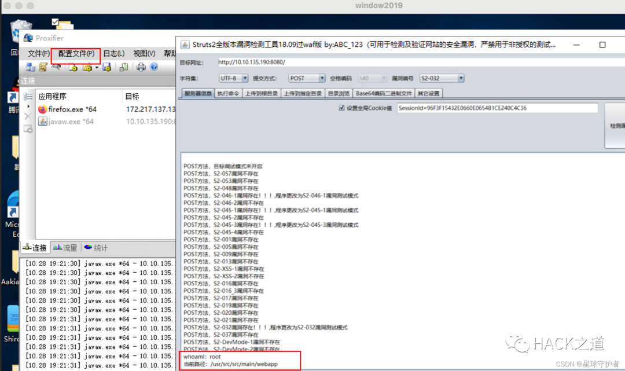The height and width of the screenshot is (371, 625).
Task: Click the save profile floppy-gear icon
Action: pyautogui.click(x=106, y=67)
